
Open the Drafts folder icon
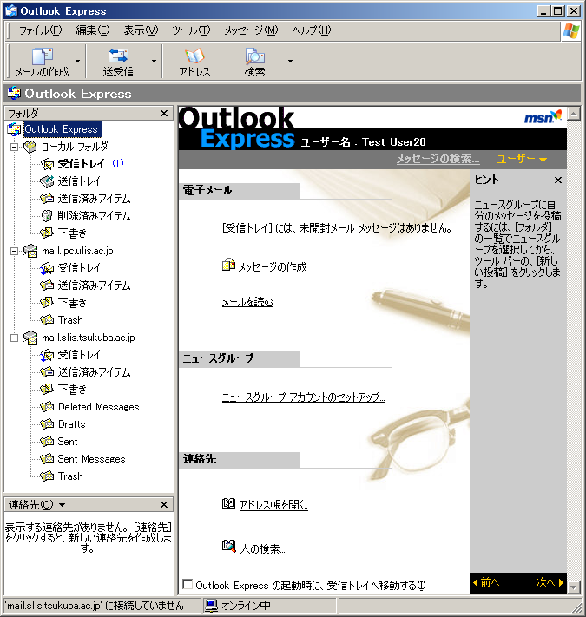pyautogui.click(x=47, y=423)
